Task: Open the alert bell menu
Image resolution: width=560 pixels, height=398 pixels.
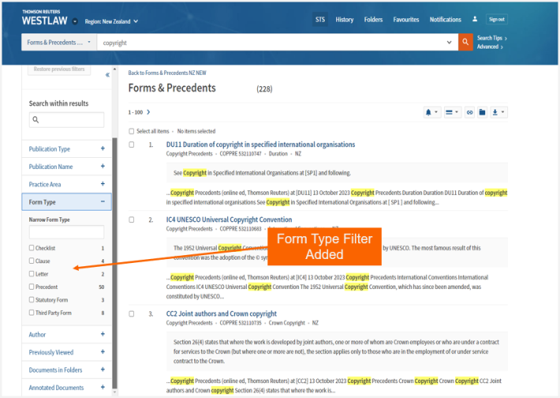Action: pyautogui.click(x=431, y=112)
